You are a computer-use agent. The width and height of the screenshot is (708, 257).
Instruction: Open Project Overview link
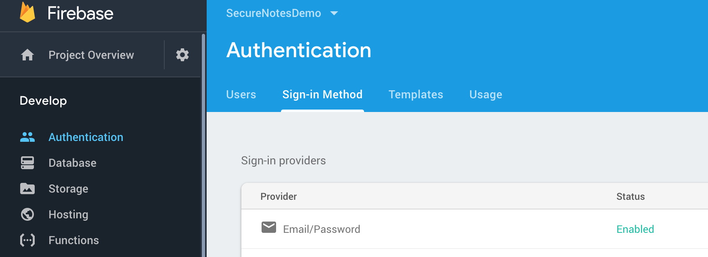point(91,55)
